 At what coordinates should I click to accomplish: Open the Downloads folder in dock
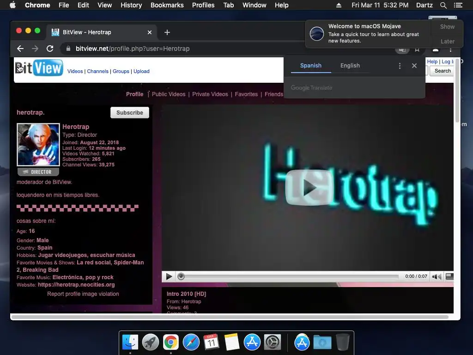point(322,342)
